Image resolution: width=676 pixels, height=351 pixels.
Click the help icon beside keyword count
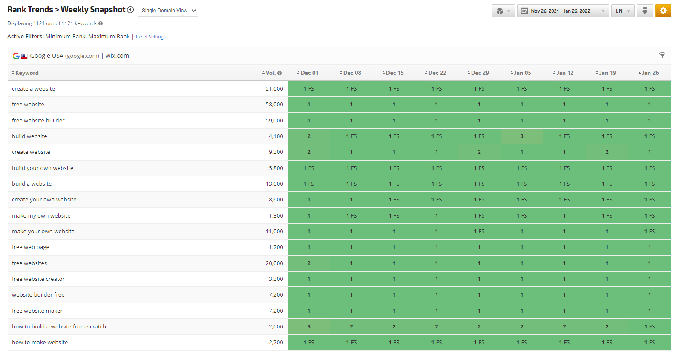pyautogui.click(x=101, y=23)
